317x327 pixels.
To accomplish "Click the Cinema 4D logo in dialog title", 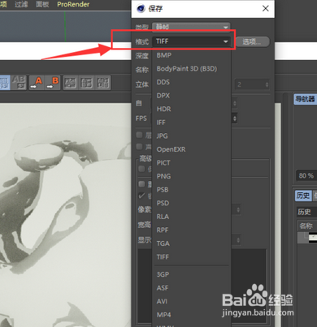I will pyautogui.click(x=141, y=9).
